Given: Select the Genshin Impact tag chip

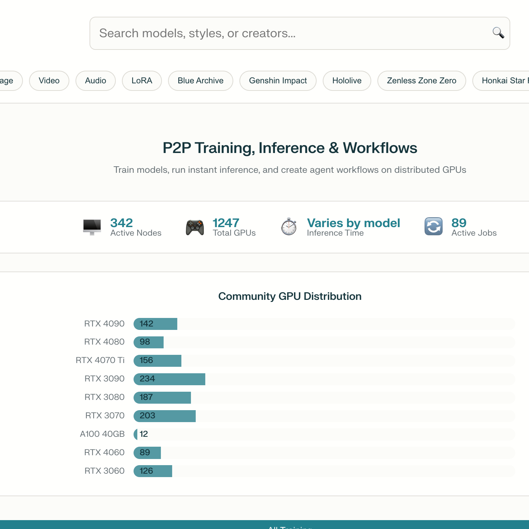Looking at the screenshot, I should [x=278, y=81].
